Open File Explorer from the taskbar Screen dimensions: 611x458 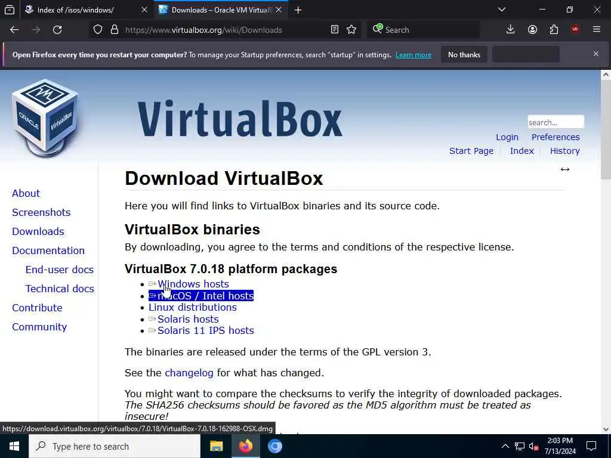pos(216,446)
